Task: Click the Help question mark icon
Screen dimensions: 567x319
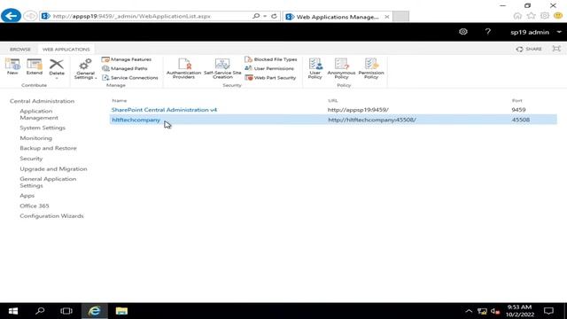Action: click(487, 32)
